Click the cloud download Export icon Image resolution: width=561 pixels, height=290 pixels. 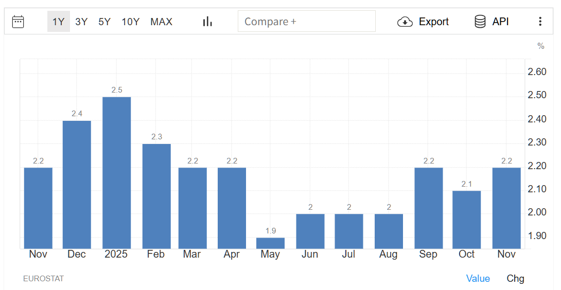click(405, 22)
